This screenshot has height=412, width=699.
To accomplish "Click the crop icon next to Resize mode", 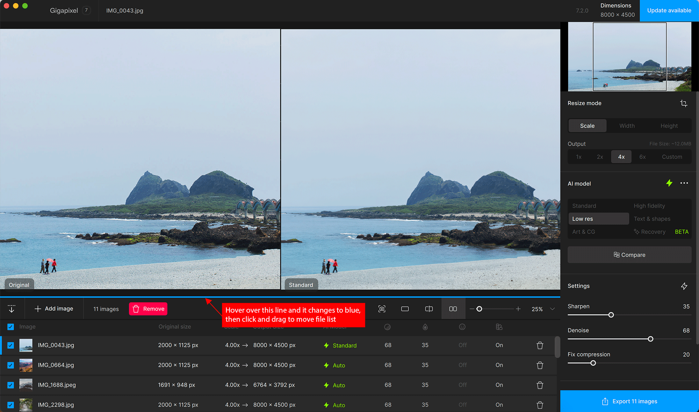I will point(684,103).
